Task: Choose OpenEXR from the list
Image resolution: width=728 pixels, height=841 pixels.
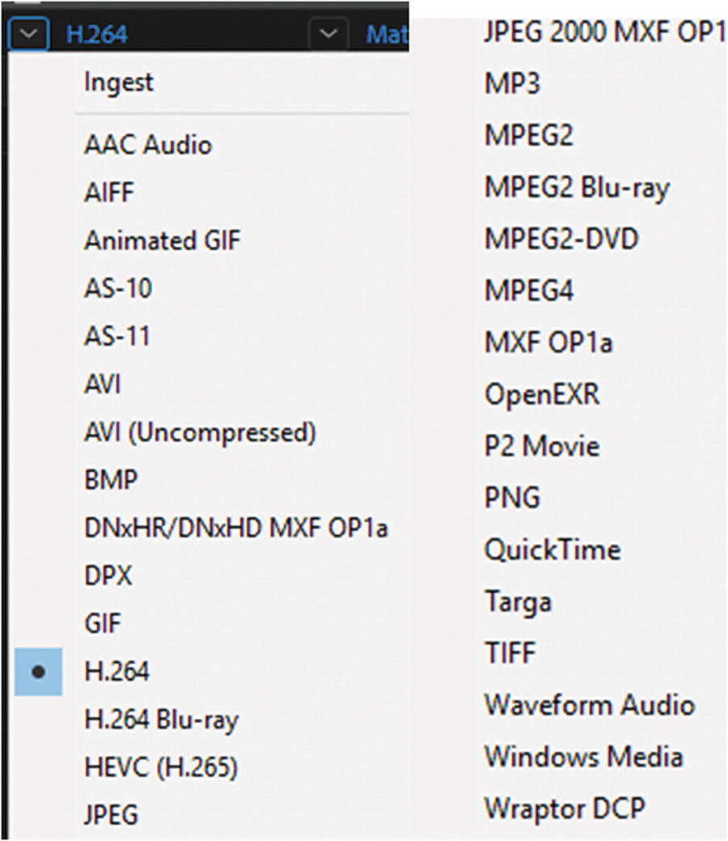Action: pos(541,394)
